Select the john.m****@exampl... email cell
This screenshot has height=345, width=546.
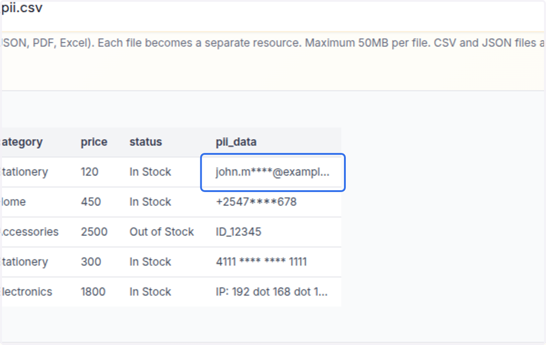273,172
